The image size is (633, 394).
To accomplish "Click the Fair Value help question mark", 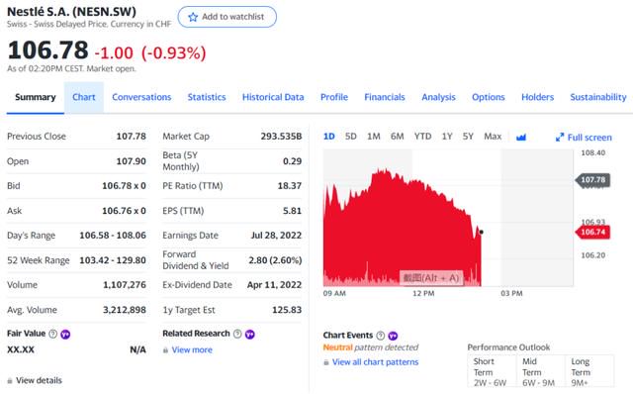I will click(52, 334).
